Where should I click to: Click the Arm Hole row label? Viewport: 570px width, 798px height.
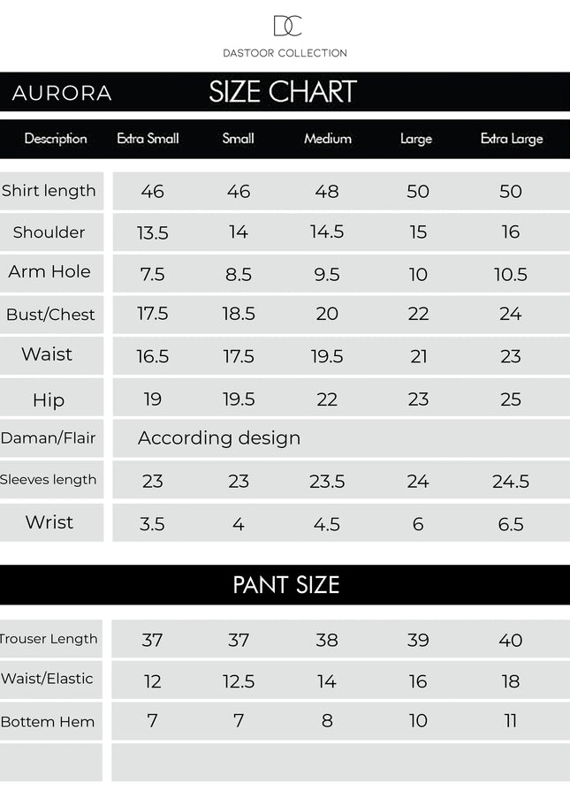[49, 272]
